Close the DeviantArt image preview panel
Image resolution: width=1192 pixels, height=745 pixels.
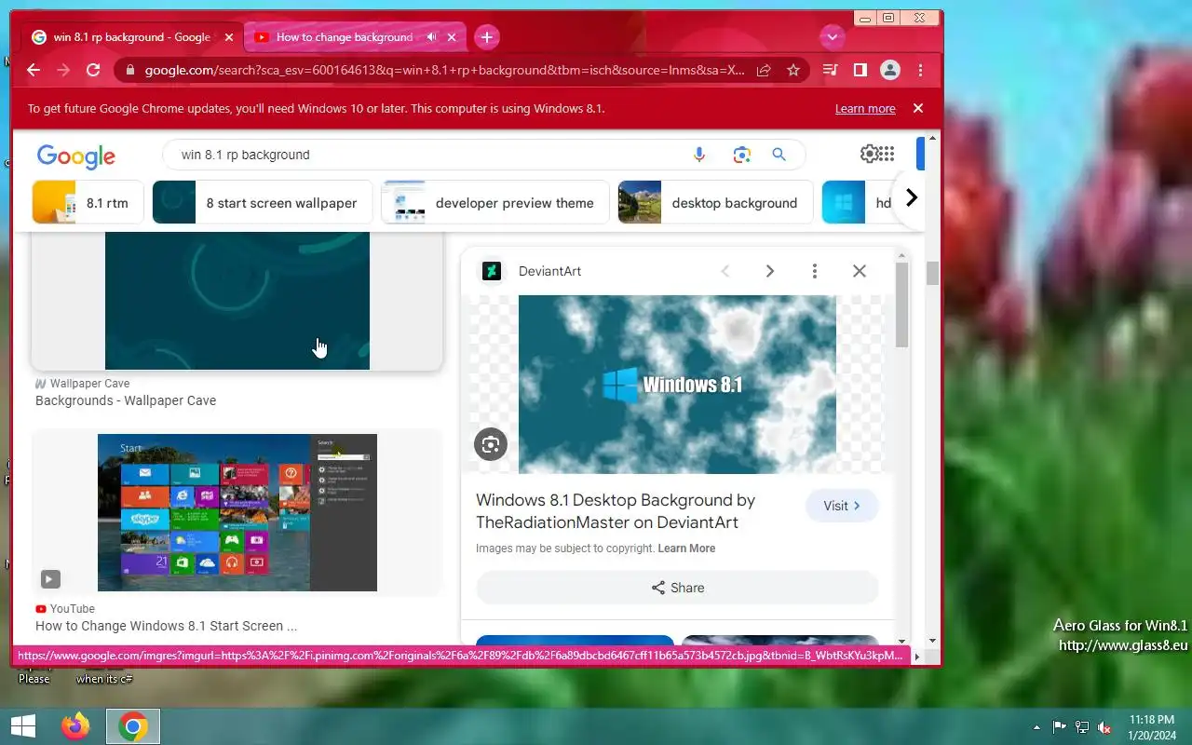click(x=860, y=271)
